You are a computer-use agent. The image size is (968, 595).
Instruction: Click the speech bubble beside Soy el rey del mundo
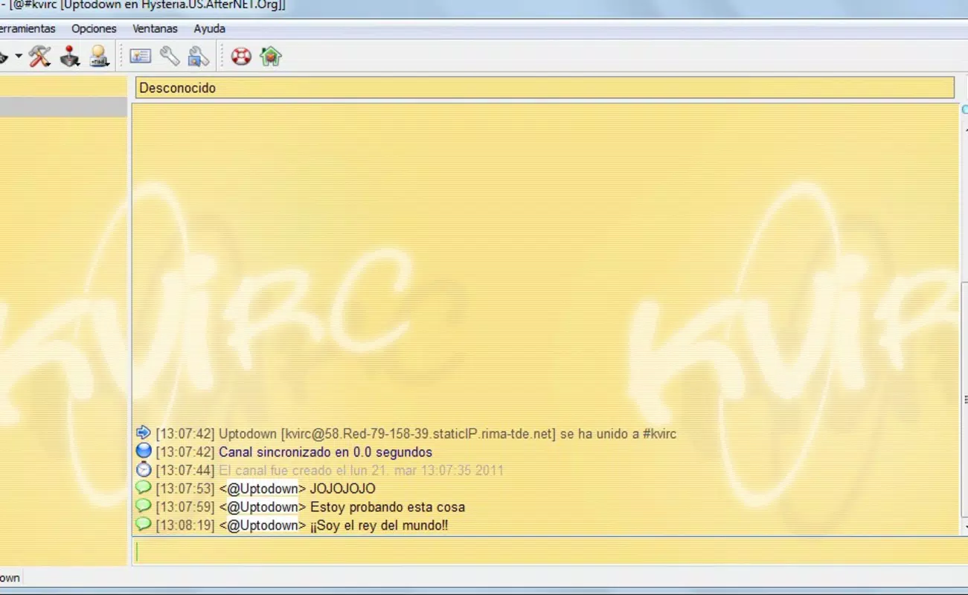coord(144,525)
